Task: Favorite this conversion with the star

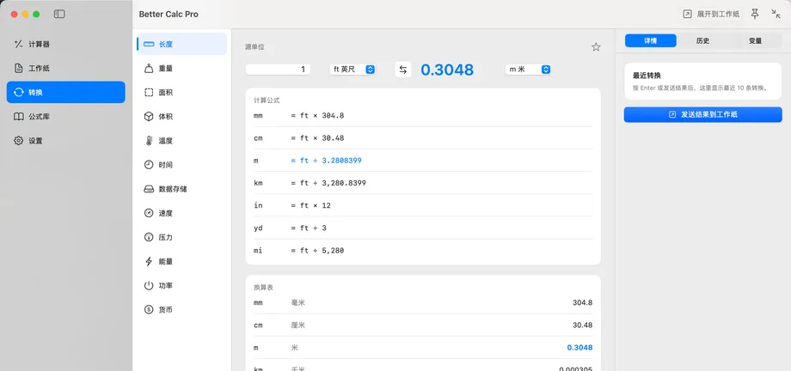Action: [596, 47]
